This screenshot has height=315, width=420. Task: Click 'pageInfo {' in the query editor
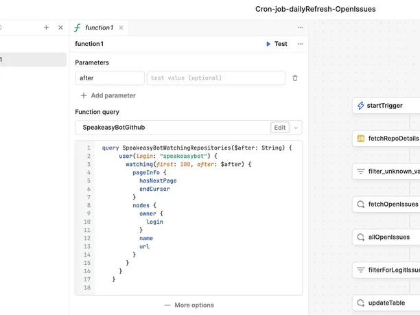click(x=150, y=172)
